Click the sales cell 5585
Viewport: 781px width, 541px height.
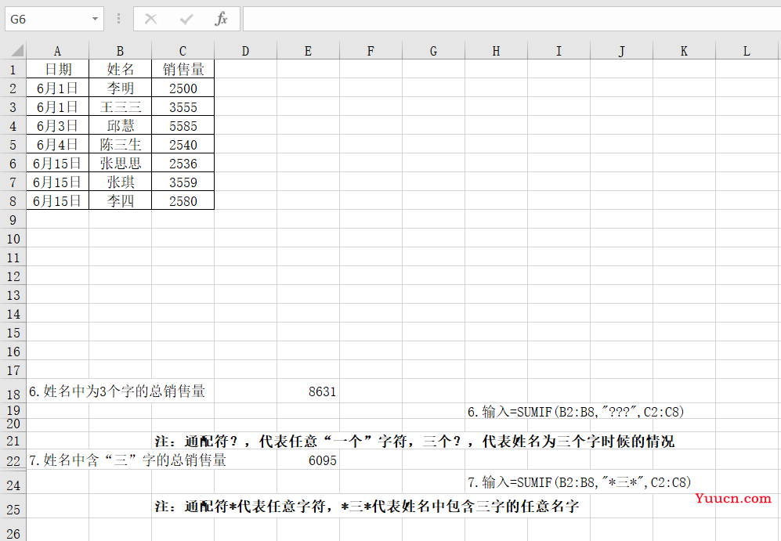183,125
